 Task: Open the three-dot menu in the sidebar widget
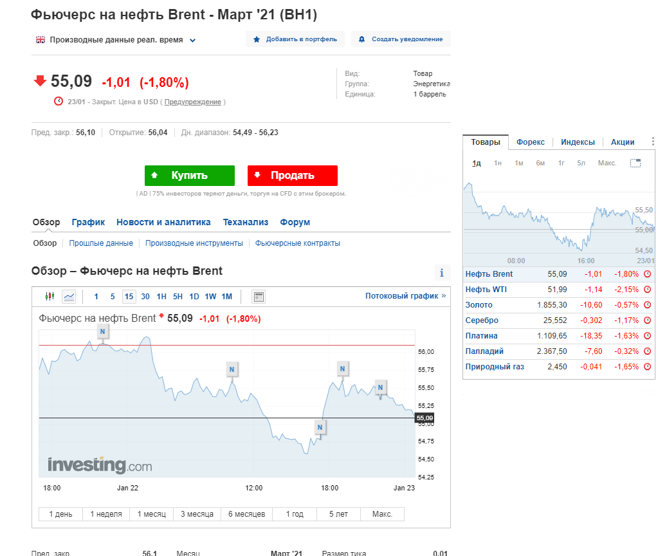coord(653,142)
